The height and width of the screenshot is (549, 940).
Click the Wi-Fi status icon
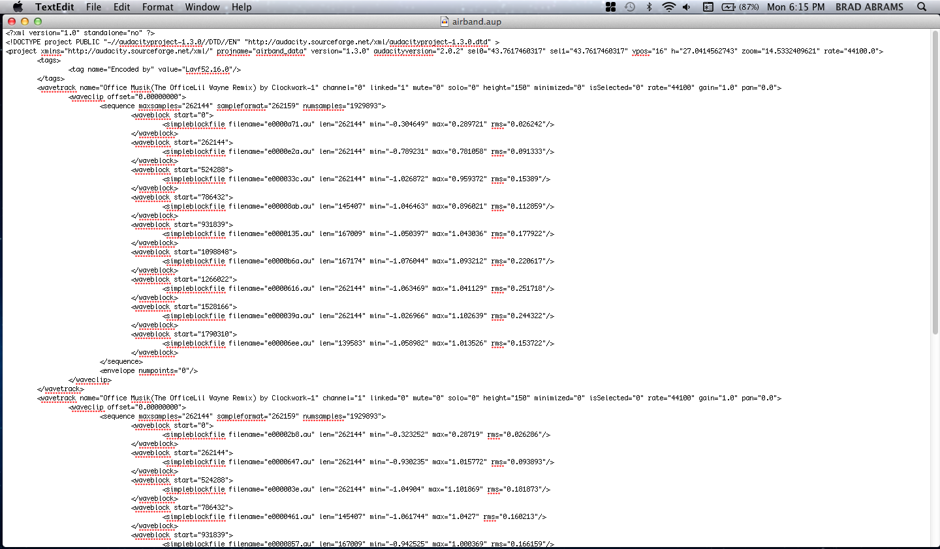click(x=668, y=7)
